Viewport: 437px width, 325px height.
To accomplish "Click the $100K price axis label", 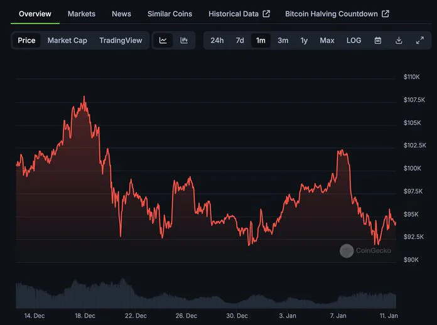I will pos(412,168).
